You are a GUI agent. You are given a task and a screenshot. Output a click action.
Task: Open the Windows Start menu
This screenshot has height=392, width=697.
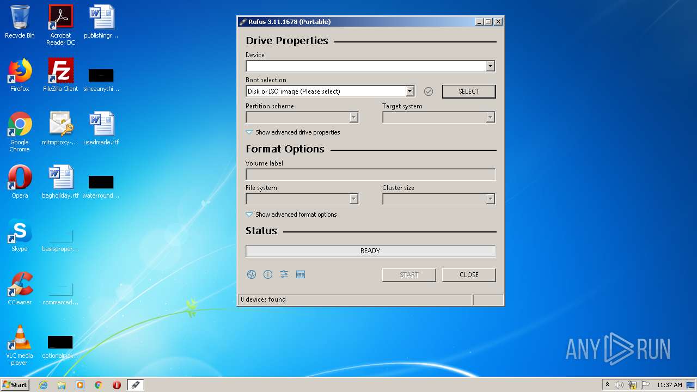[x=15, y=385]
